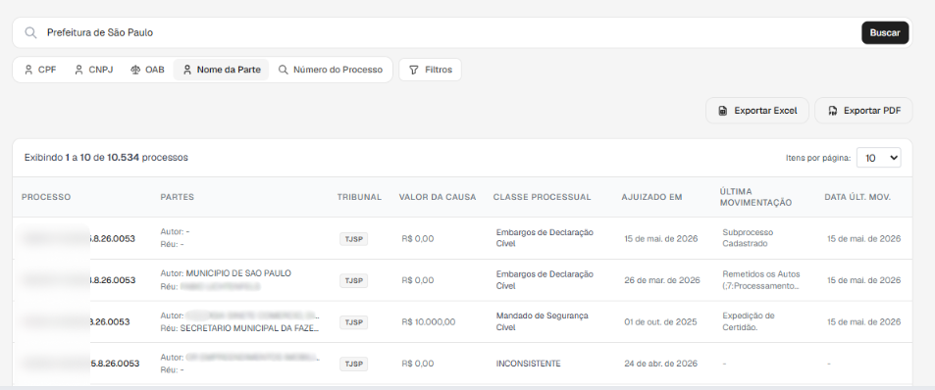Switch to OAB search tab
The width and height of the screenshot is (935, 390).
click(147, 70)
